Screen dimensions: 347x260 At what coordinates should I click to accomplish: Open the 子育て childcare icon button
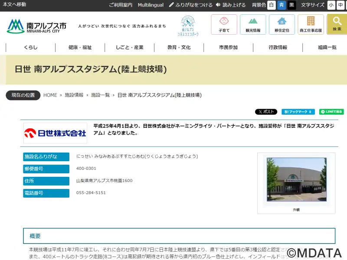tap(224, 25)
